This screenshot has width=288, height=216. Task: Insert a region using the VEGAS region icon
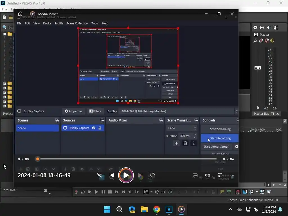(x=229, y=192)
